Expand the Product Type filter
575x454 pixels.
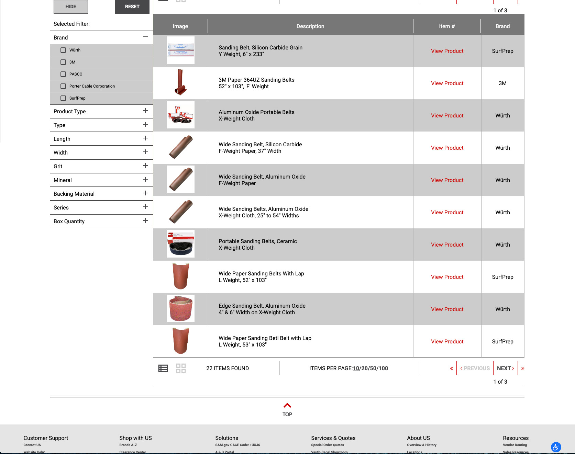pos(145,111)
